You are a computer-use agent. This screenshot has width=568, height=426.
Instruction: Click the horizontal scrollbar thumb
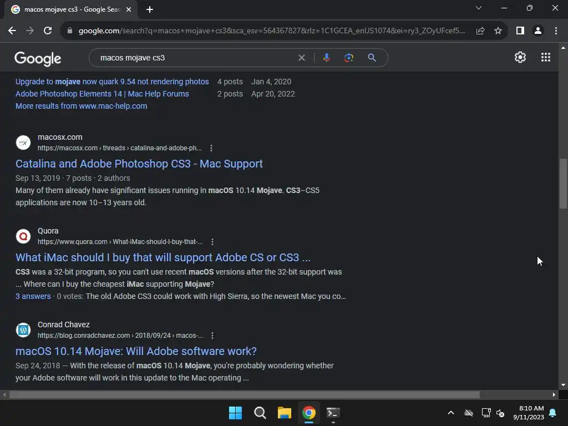[245, 394]
